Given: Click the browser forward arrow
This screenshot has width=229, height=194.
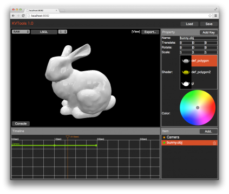Looking at the screenshot, I should point(18,16).
